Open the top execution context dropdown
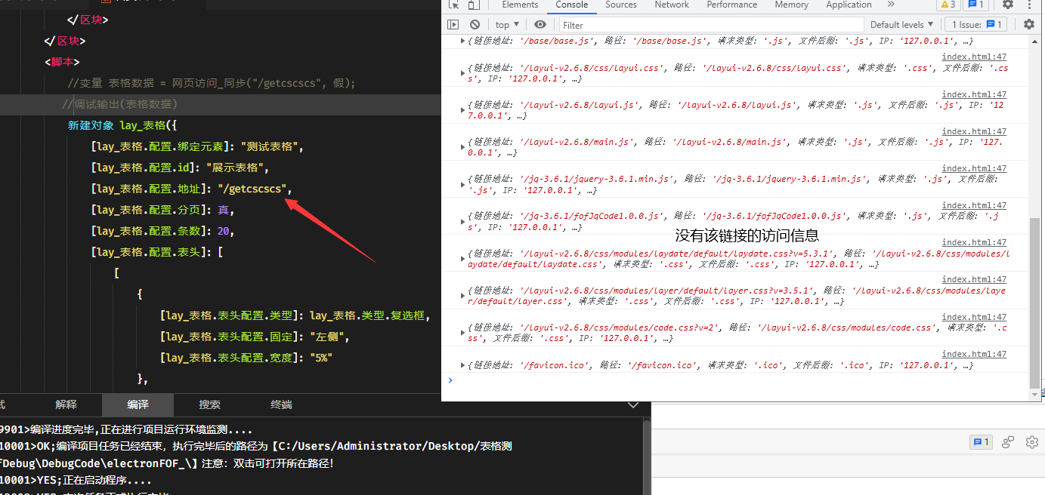The width and height of the screenshot is (1045, 495). pos(508,24)
